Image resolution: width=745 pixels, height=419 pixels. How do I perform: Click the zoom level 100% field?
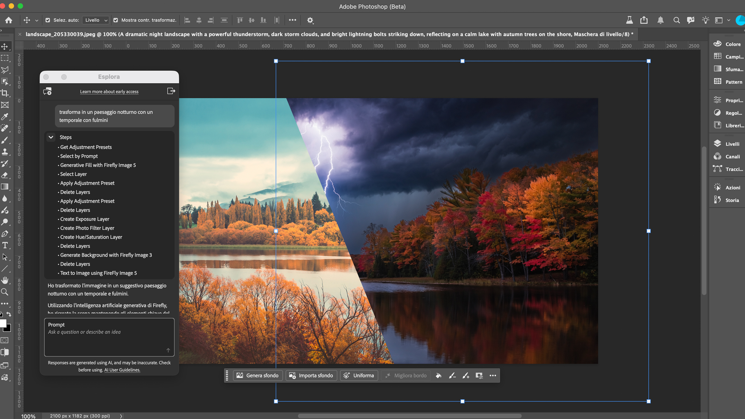click(x=28, y=416)
